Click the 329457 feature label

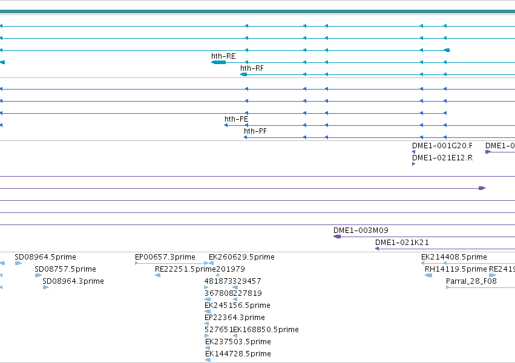pyautogui.click(x=247, y=281)
